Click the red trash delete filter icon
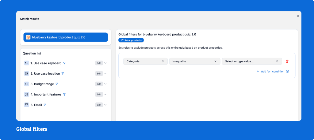This screenshot has width=314, height=140. point(287,61)
